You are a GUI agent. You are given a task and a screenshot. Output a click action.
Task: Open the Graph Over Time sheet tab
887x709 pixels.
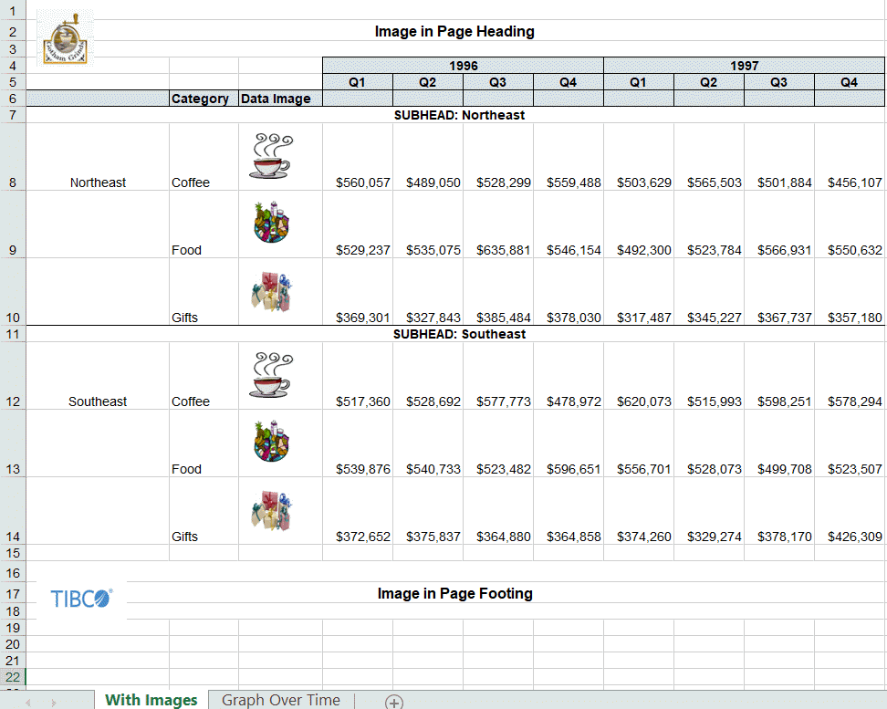281,700
